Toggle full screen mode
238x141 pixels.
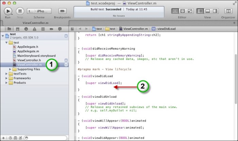235,3
